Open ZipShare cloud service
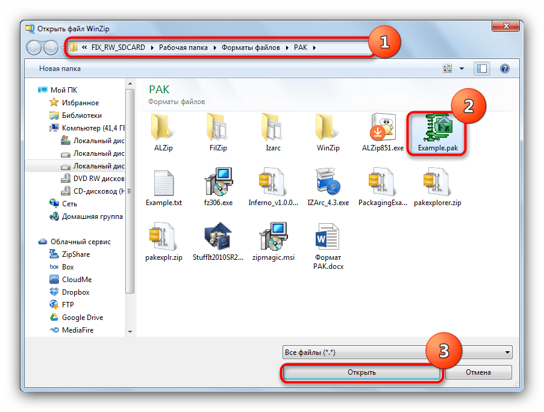This screenshot has width=544, height=412. pyautogui.click(x=69, y=254)
